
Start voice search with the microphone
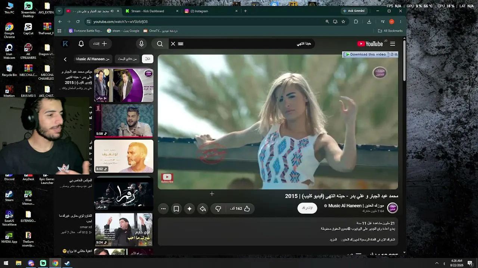pyautogui.click(x=141, y=44)
